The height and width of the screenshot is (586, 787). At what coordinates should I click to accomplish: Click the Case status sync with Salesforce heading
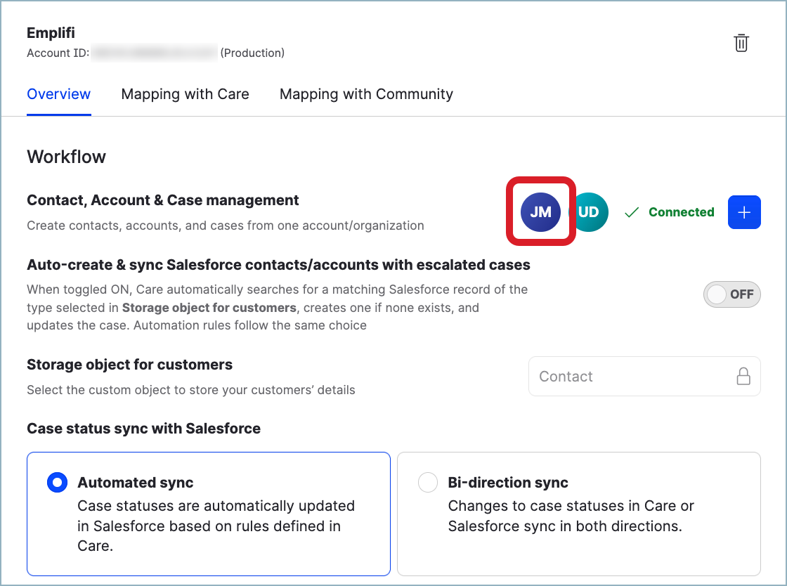[x=143, y=429]
